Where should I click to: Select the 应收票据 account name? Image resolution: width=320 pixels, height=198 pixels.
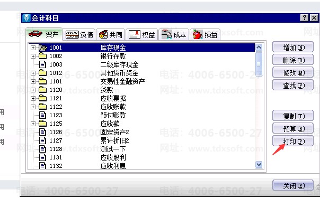[x=113, y=98]
